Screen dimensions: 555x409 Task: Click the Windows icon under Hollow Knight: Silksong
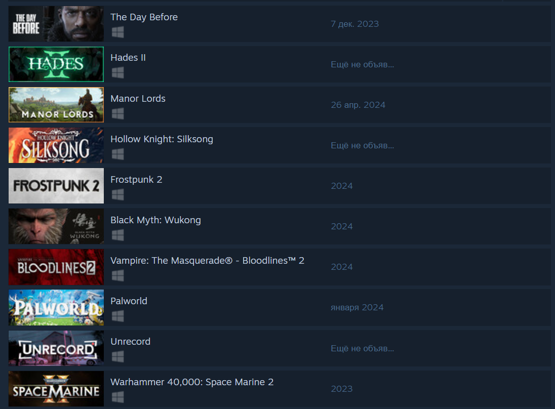pos(117,154)
